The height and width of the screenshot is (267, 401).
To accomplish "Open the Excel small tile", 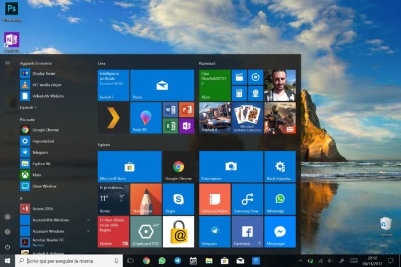I will pyautogui.click(x=170, y=126).
